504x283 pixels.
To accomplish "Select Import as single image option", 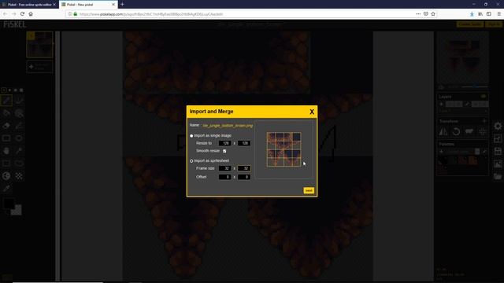I will (191, 136).
